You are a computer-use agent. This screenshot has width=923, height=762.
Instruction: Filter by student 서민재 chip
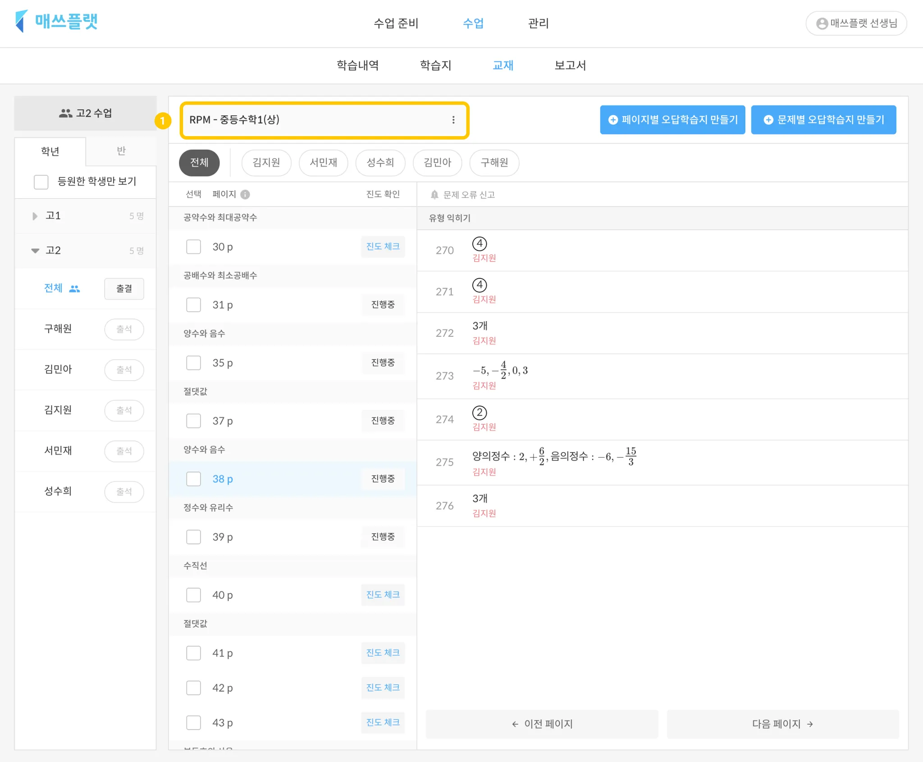(x=323, y=163)
